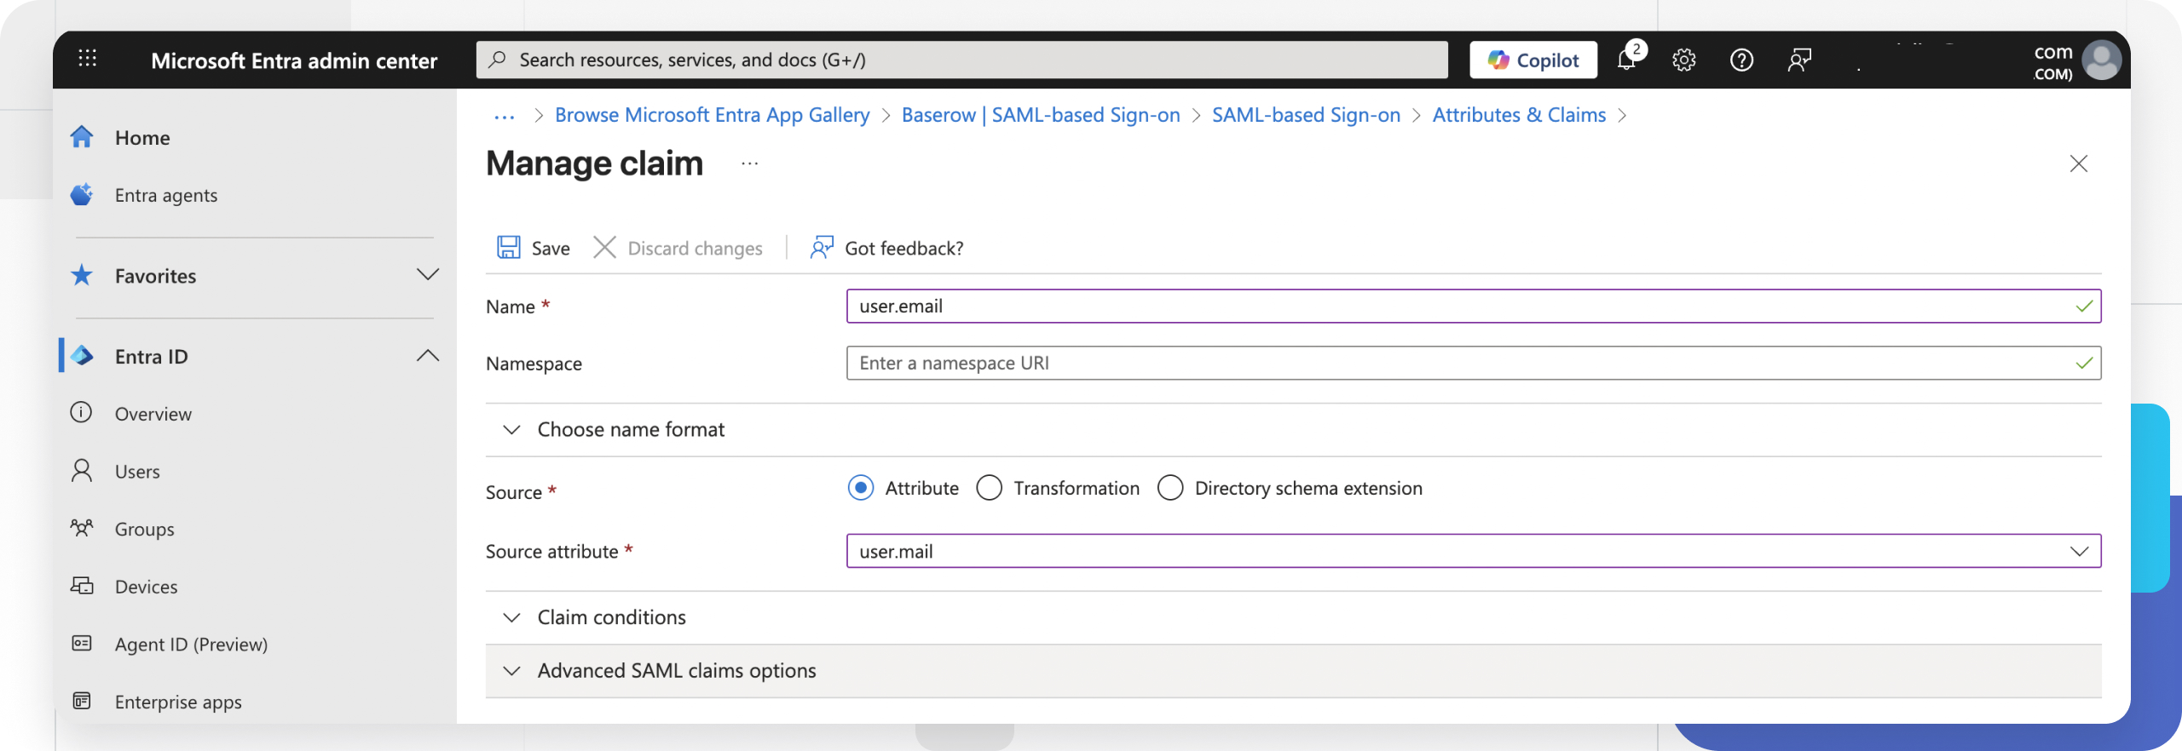This screenshot has height=751, width=2182.
Task: Go to Home in the sidebar
Action: tap(142, 137)
